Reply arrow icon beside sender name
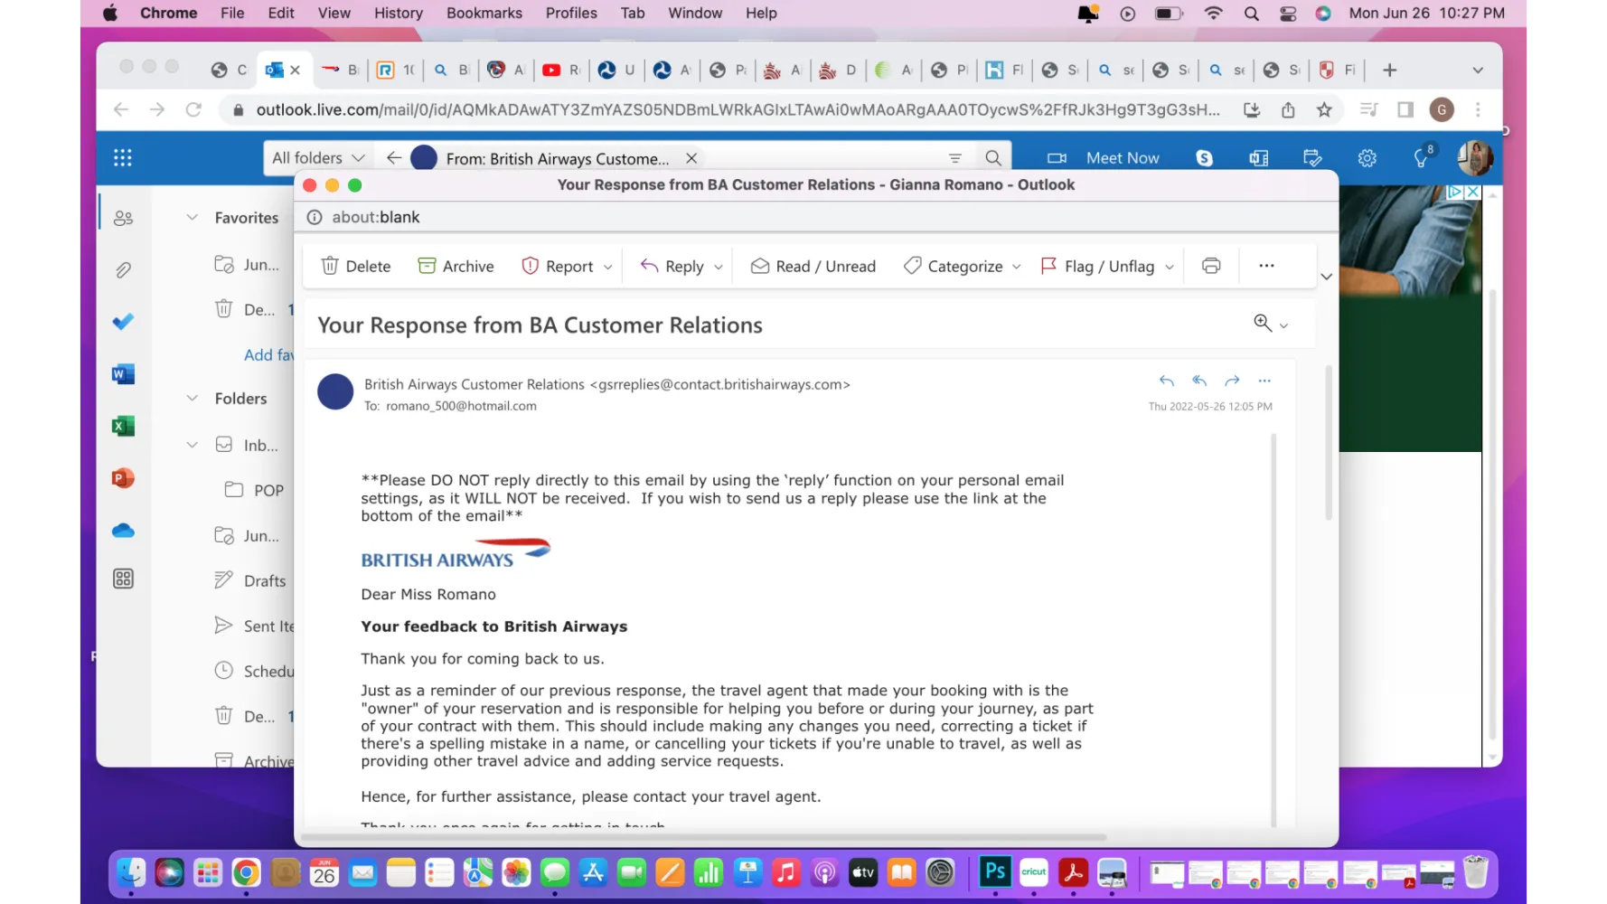 [1167, 381]
